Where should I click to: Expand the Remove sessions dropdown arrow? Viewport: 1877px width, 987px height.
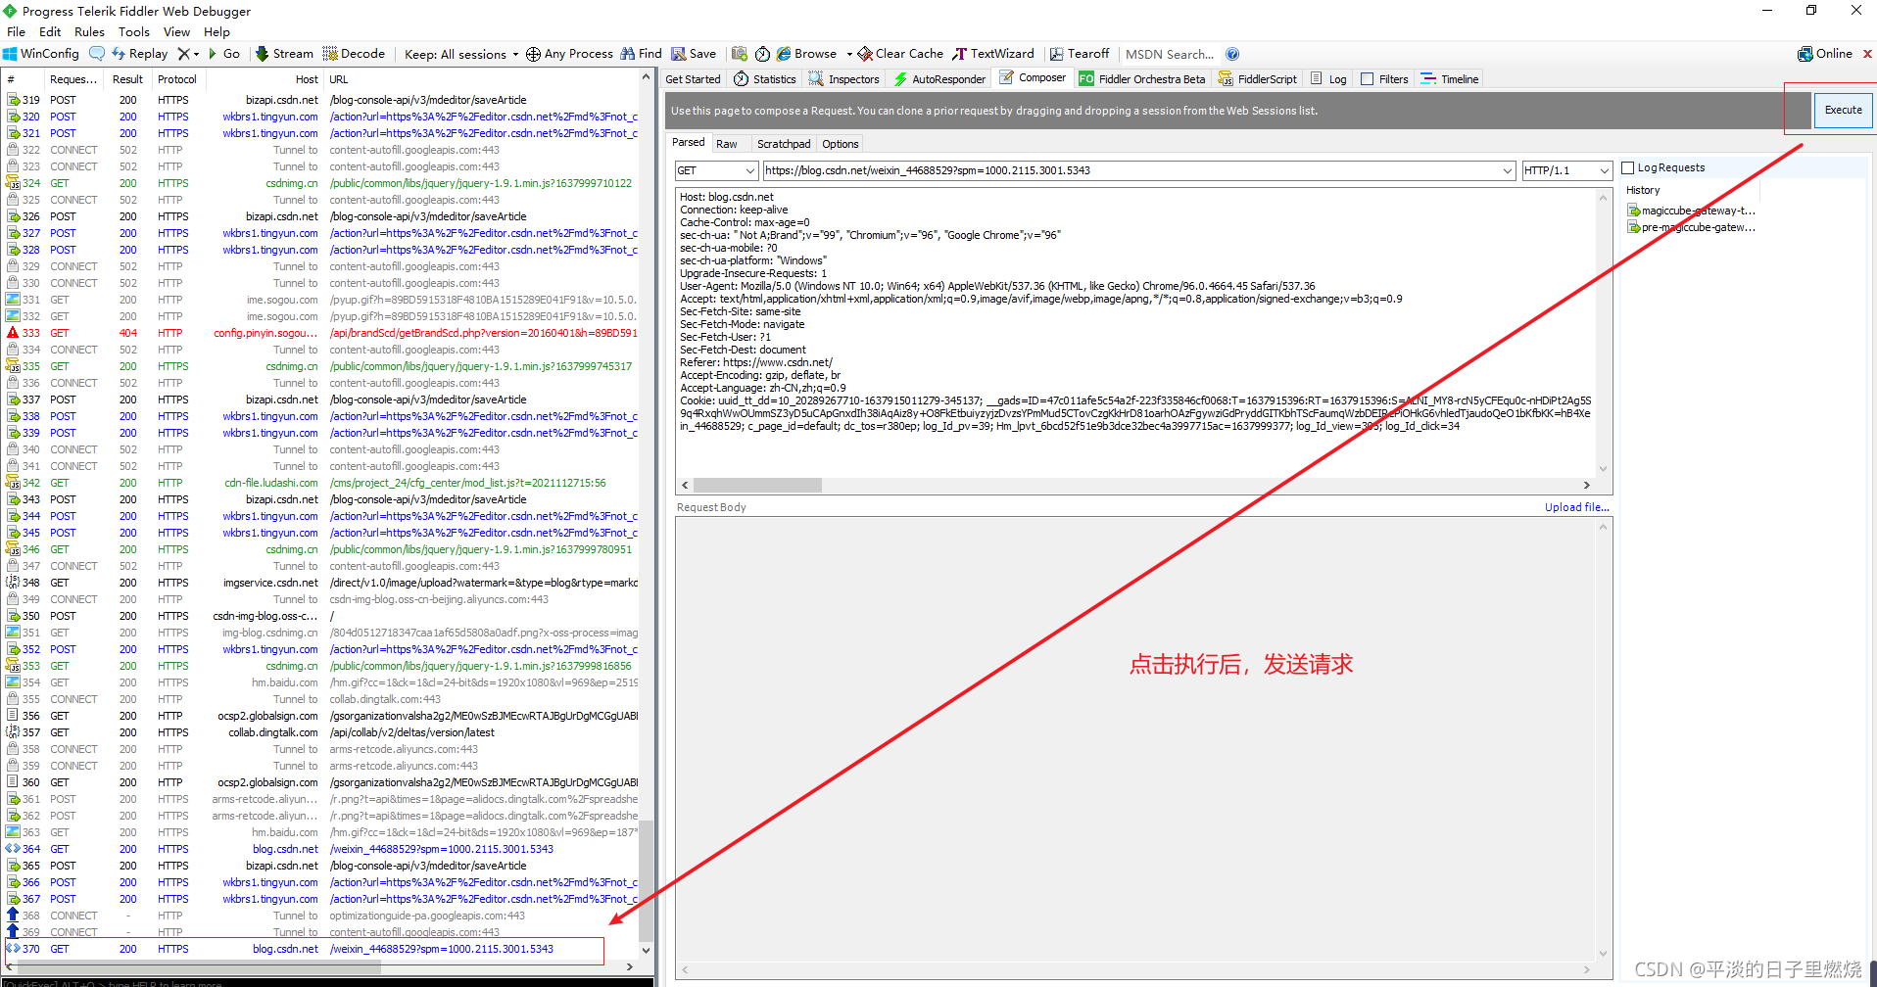point(196,54)
